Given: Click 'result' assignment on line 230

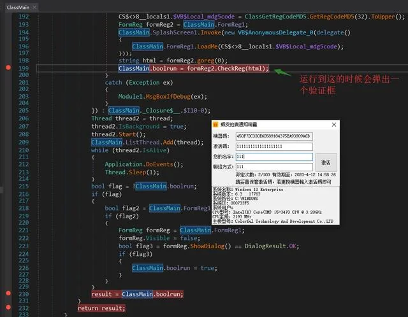Looking at the screenshot, I should tap(101, 294).
